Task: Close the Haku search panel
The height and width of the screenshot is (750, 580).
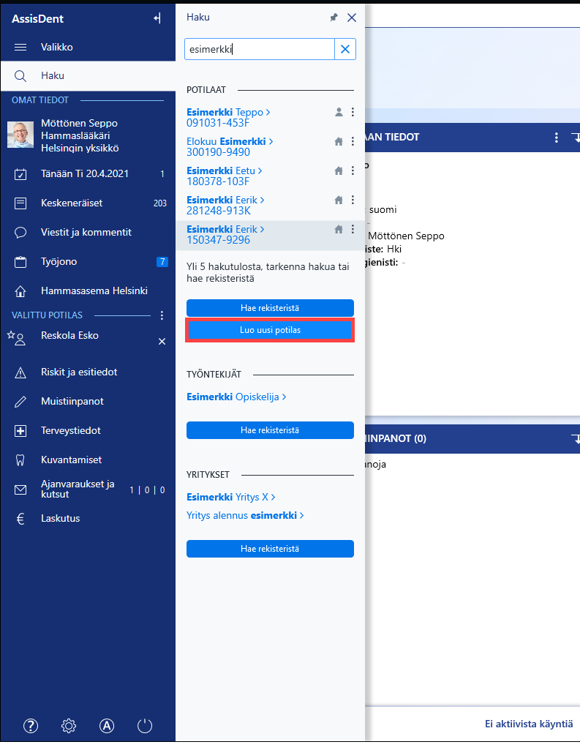Action: pyautogui.click(x=352, y=18)
